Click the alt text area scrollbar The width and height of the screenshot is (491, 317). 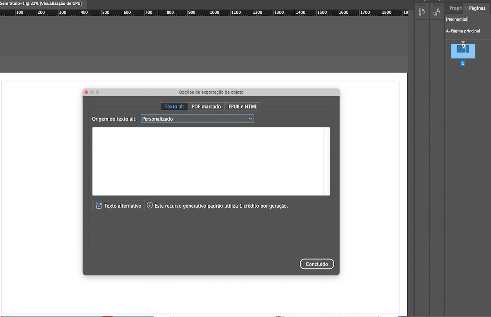(x=326, y=161)
